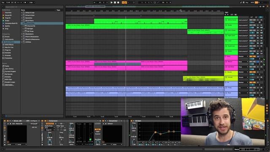Open the 1 Bar quantization menu
Screen dimensions: 270x152
(x=32, y=3)
